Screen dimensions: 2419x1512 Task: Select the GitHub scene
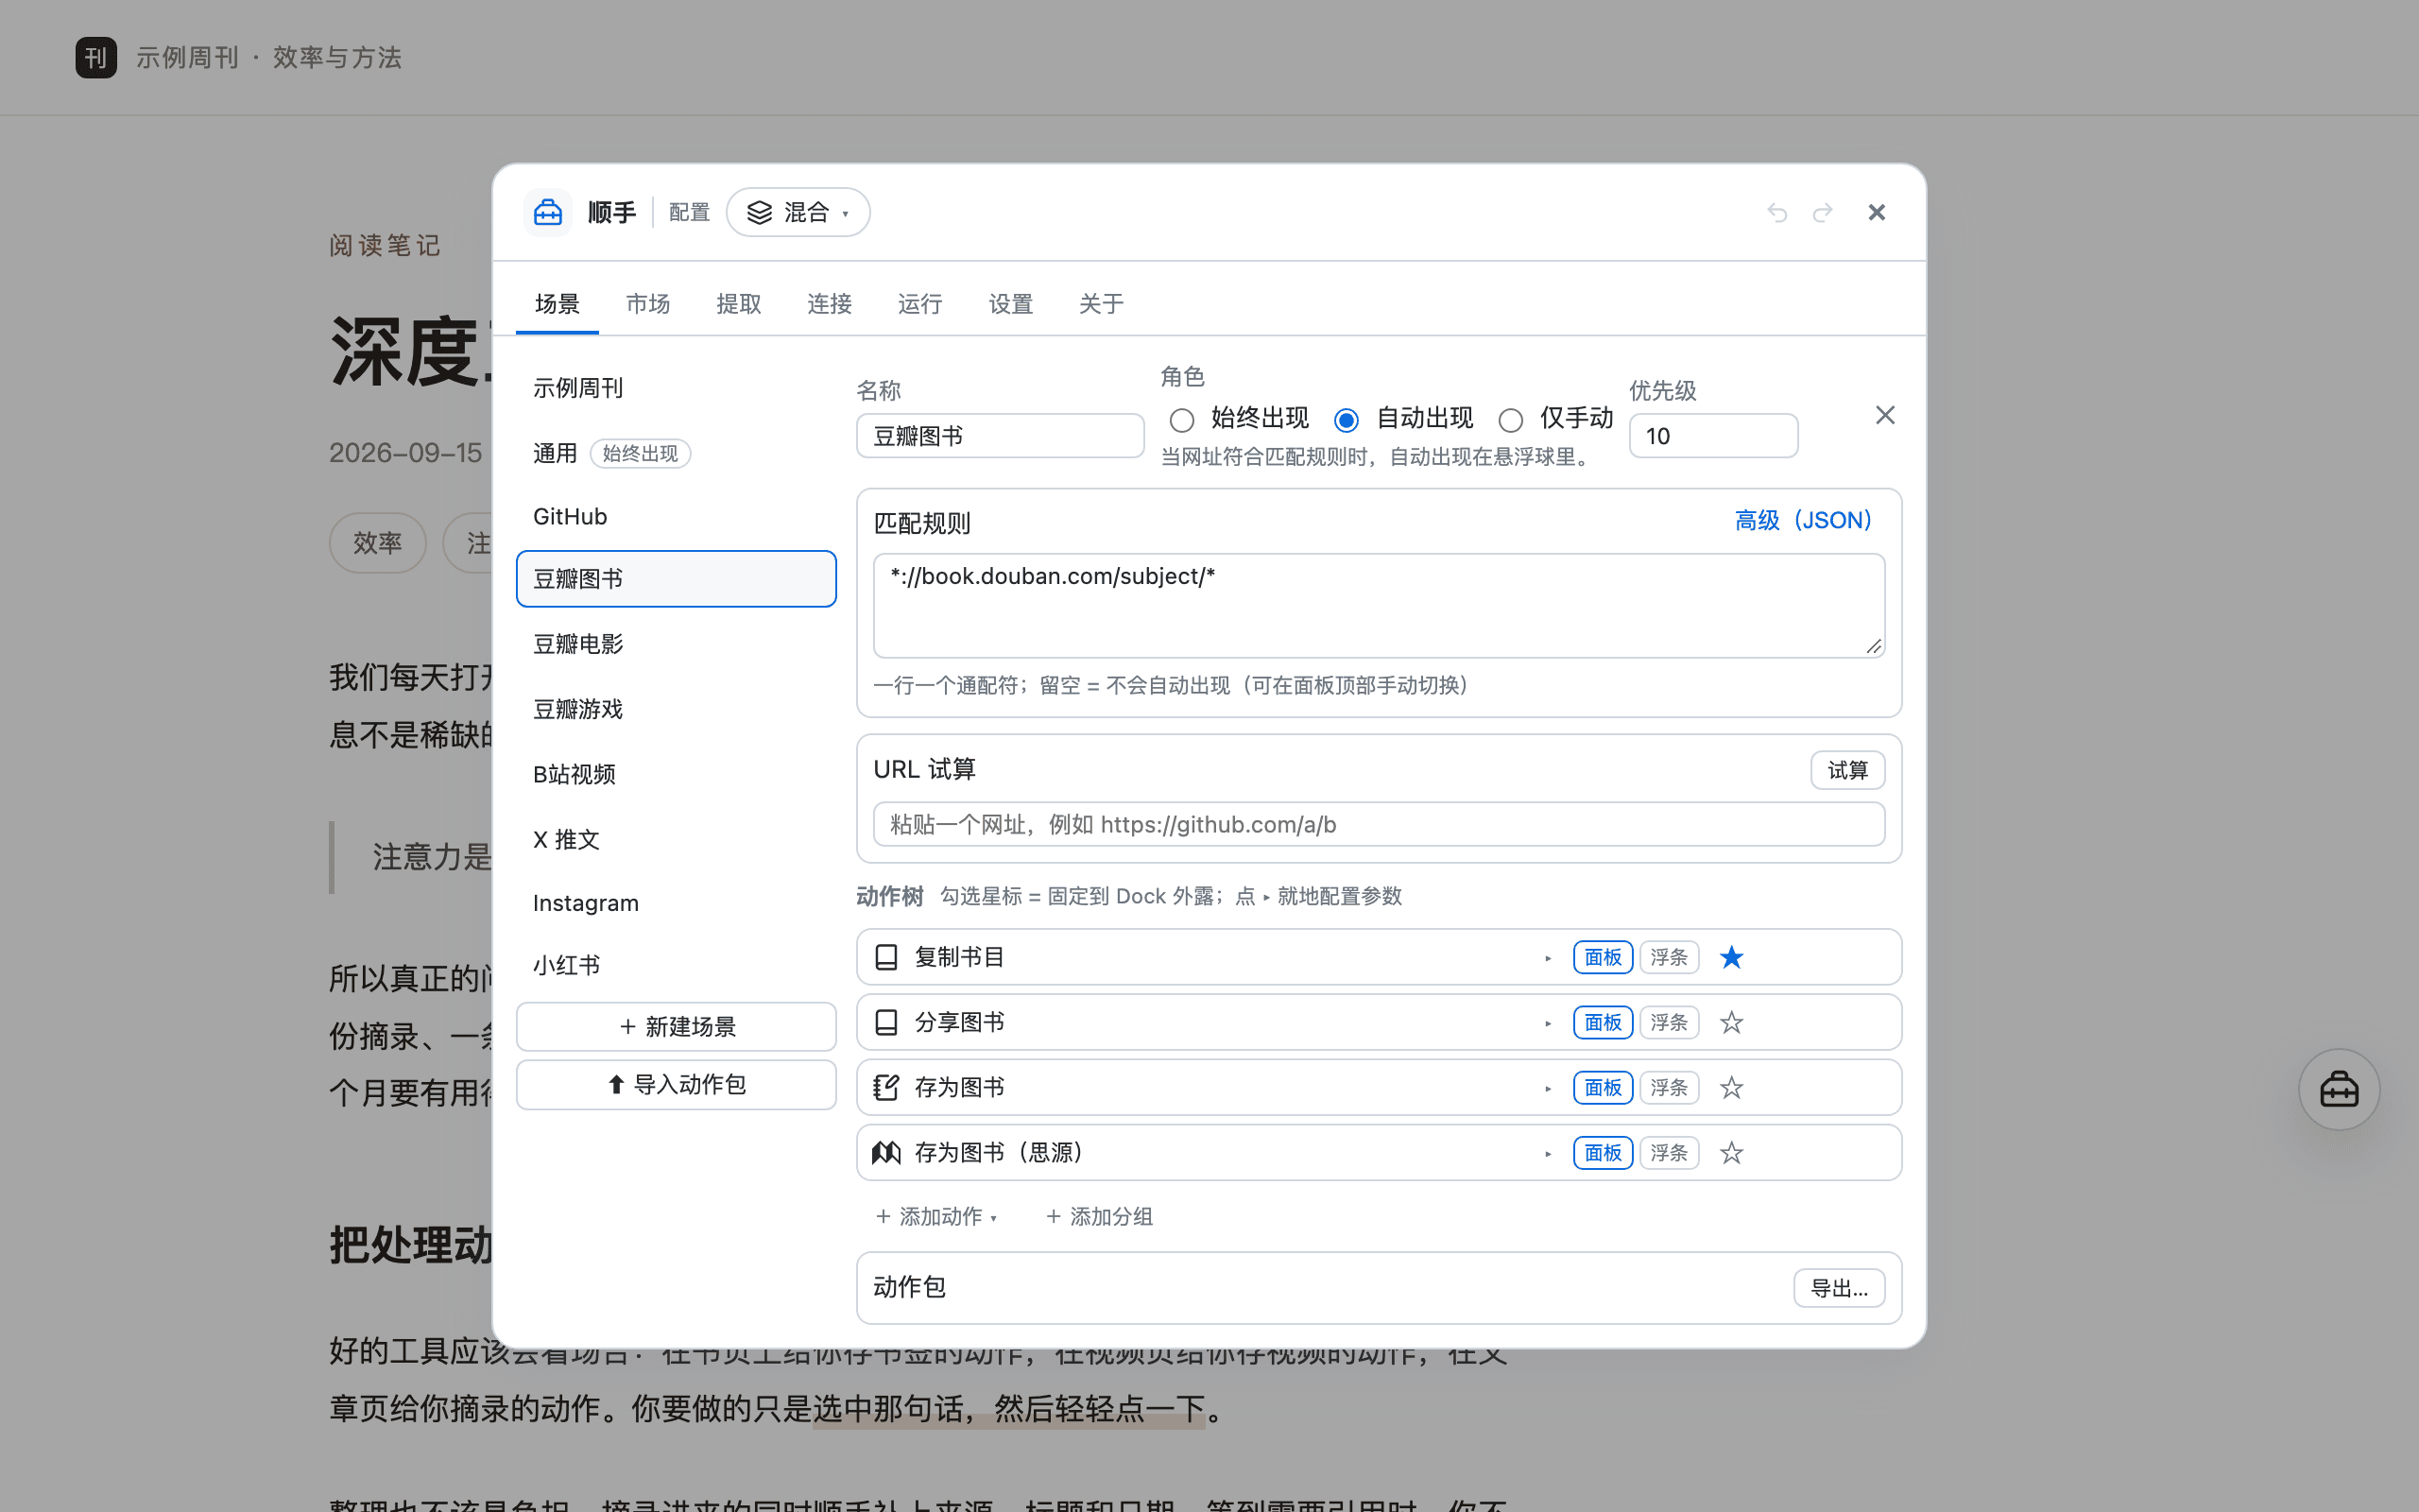click(x=676, y=517)
